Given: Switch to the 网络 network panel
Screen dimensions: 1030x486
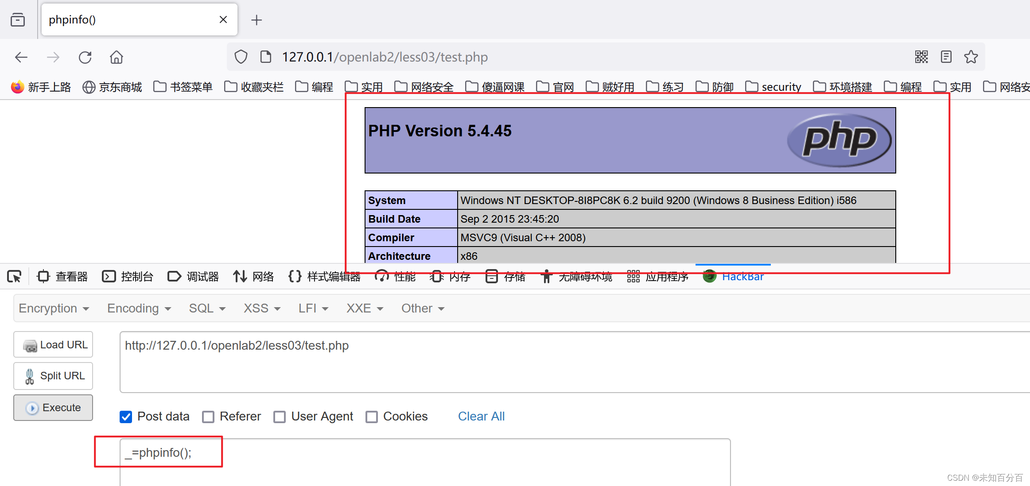Looking at the screenshot, I should pos(253,277).
